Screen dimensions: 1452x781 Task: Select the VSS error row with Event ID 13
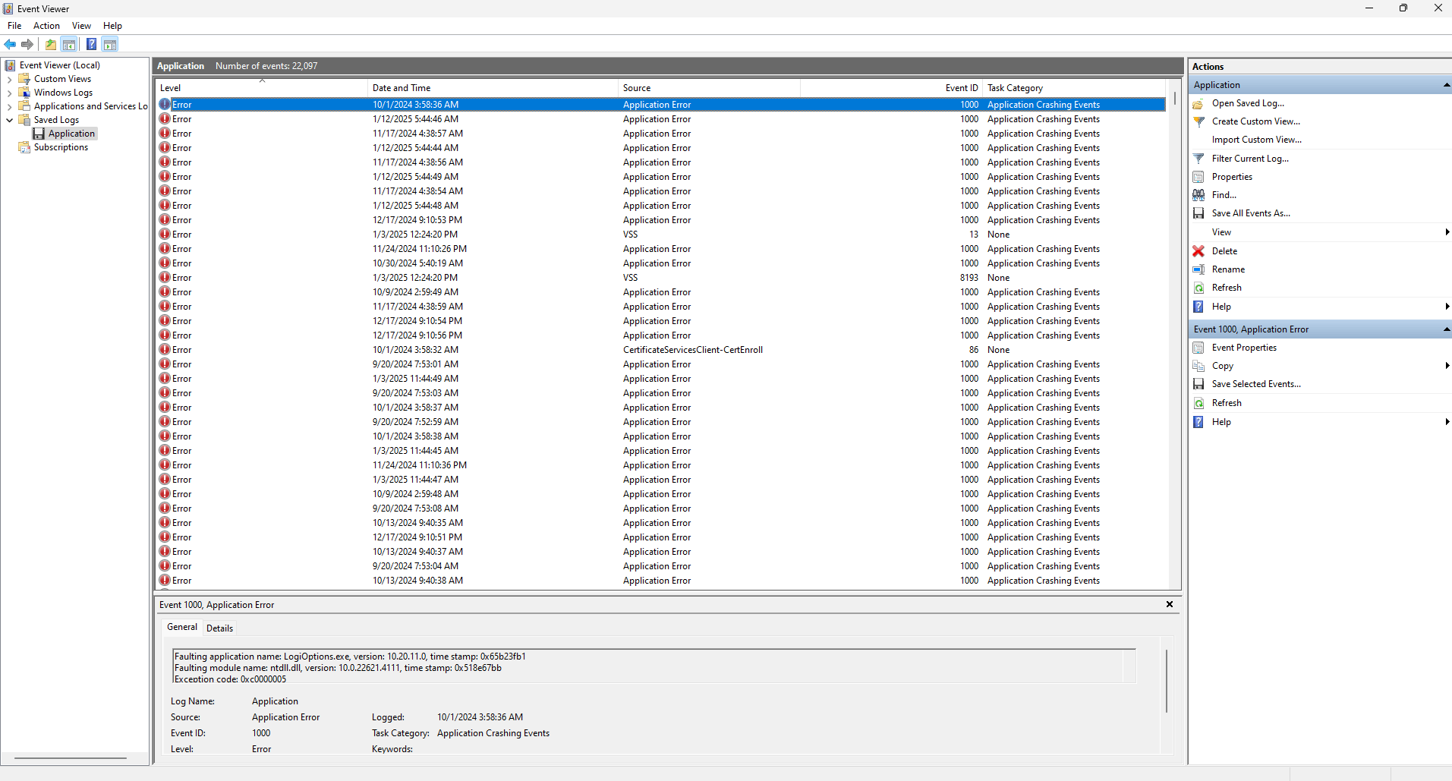[661, 235]
